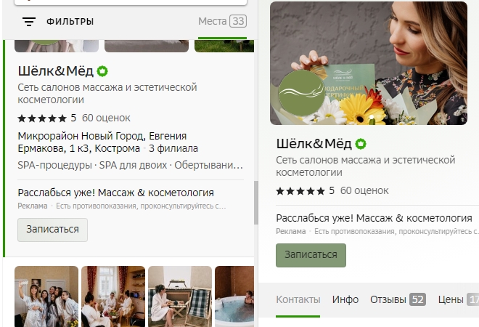Screen dimensions: 479x327
Task: Open the gift certificate cover photo
Action: click(x=369, y=63)
